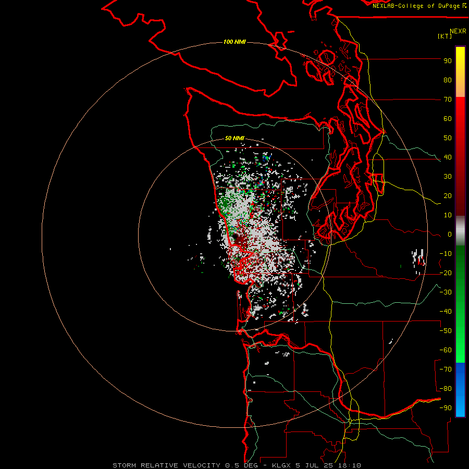Click the -50 velocity scale label

[x=446, y=331]
